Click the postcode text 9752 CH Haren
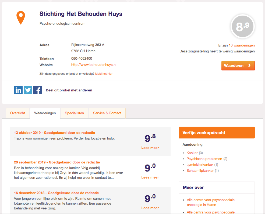 83,51
